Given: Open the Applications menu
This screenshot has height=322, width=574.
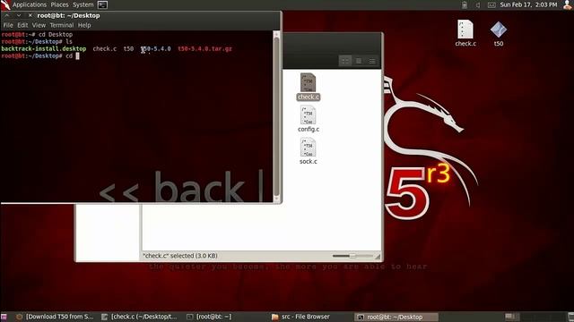Looking at the screenshot, I should [30, 4].
